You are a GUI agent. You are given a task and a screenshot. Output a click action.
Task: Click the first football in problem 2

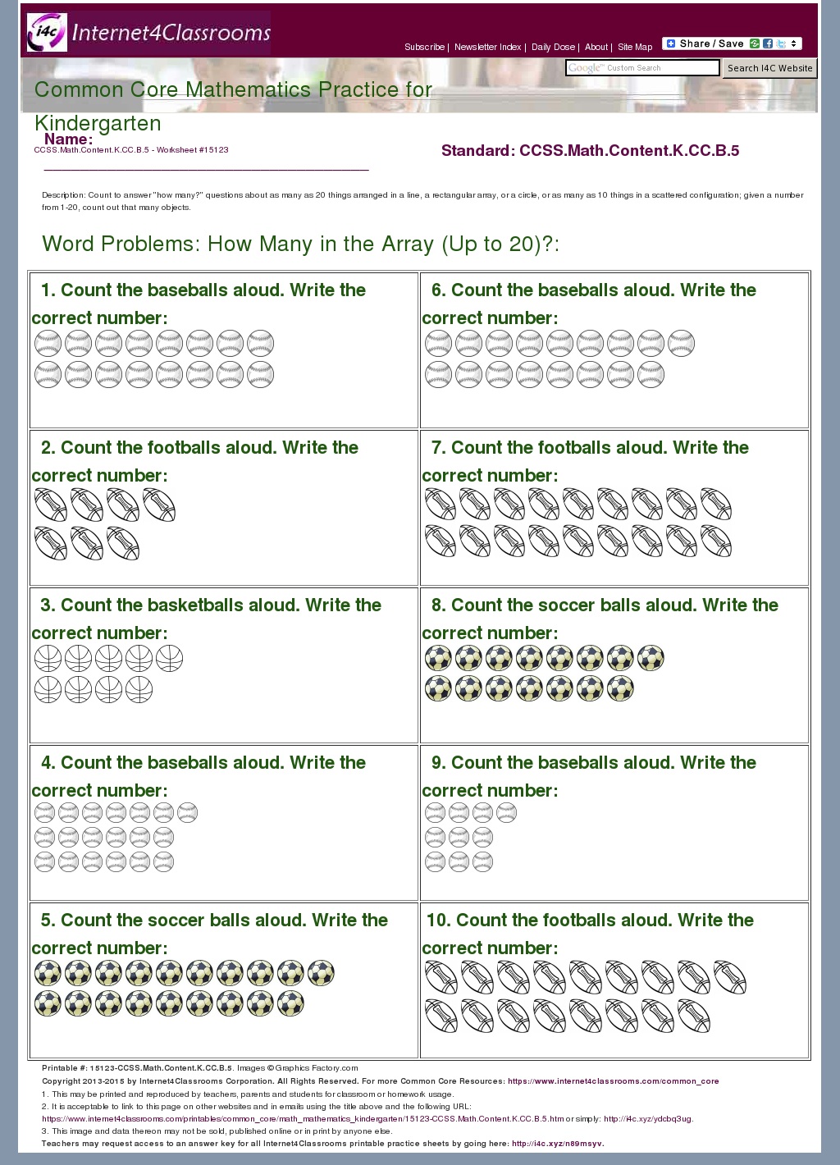click(51, 505)
